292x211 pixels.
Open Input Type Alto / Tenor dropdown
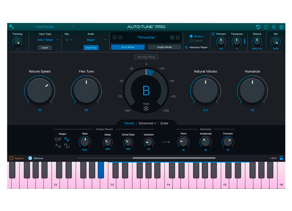click(x=48, y=40)
